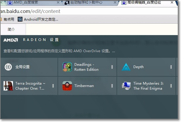Open the Timberman game profile

(x=87, y=86)
